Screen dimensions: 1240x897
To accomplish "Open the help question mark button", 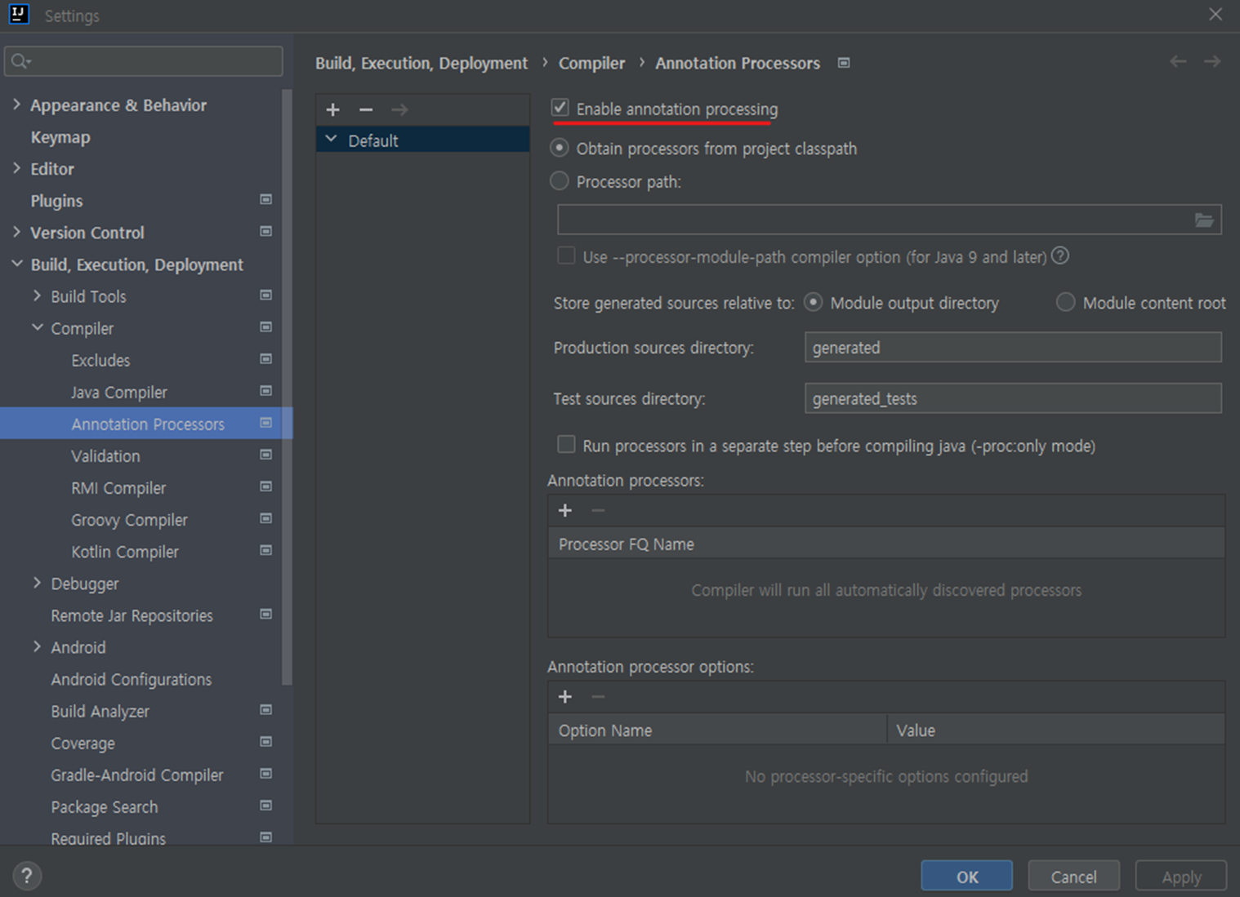I will coord(27,876).
